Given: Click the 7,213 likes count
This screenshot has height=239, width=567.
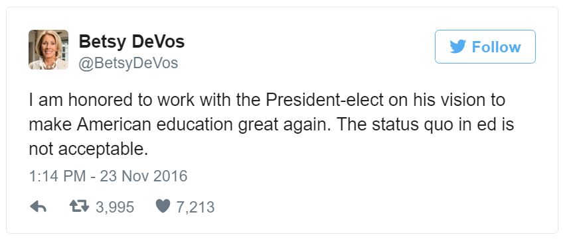Looking at the screenshot, I should [195, 207].
